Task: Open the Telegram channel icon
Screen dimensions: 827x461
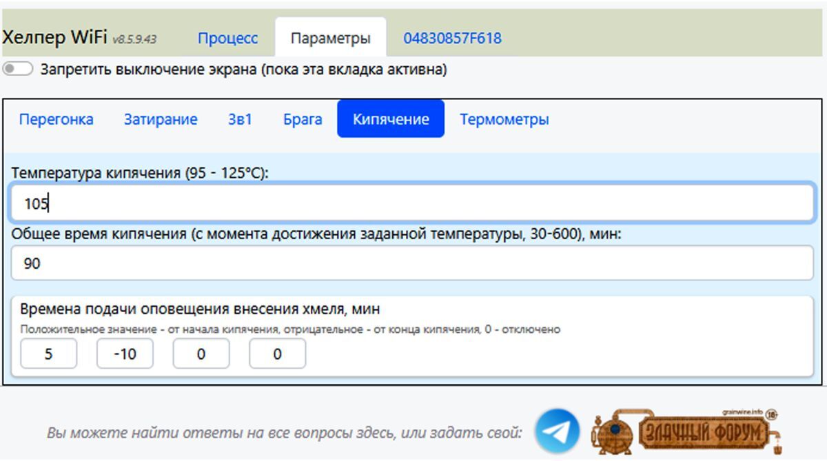Action: (x=557, y=431)
